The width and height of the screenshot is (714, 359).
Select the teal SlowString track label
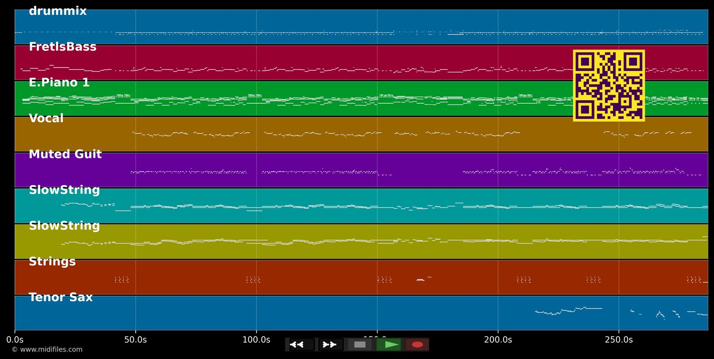(64, 190)
